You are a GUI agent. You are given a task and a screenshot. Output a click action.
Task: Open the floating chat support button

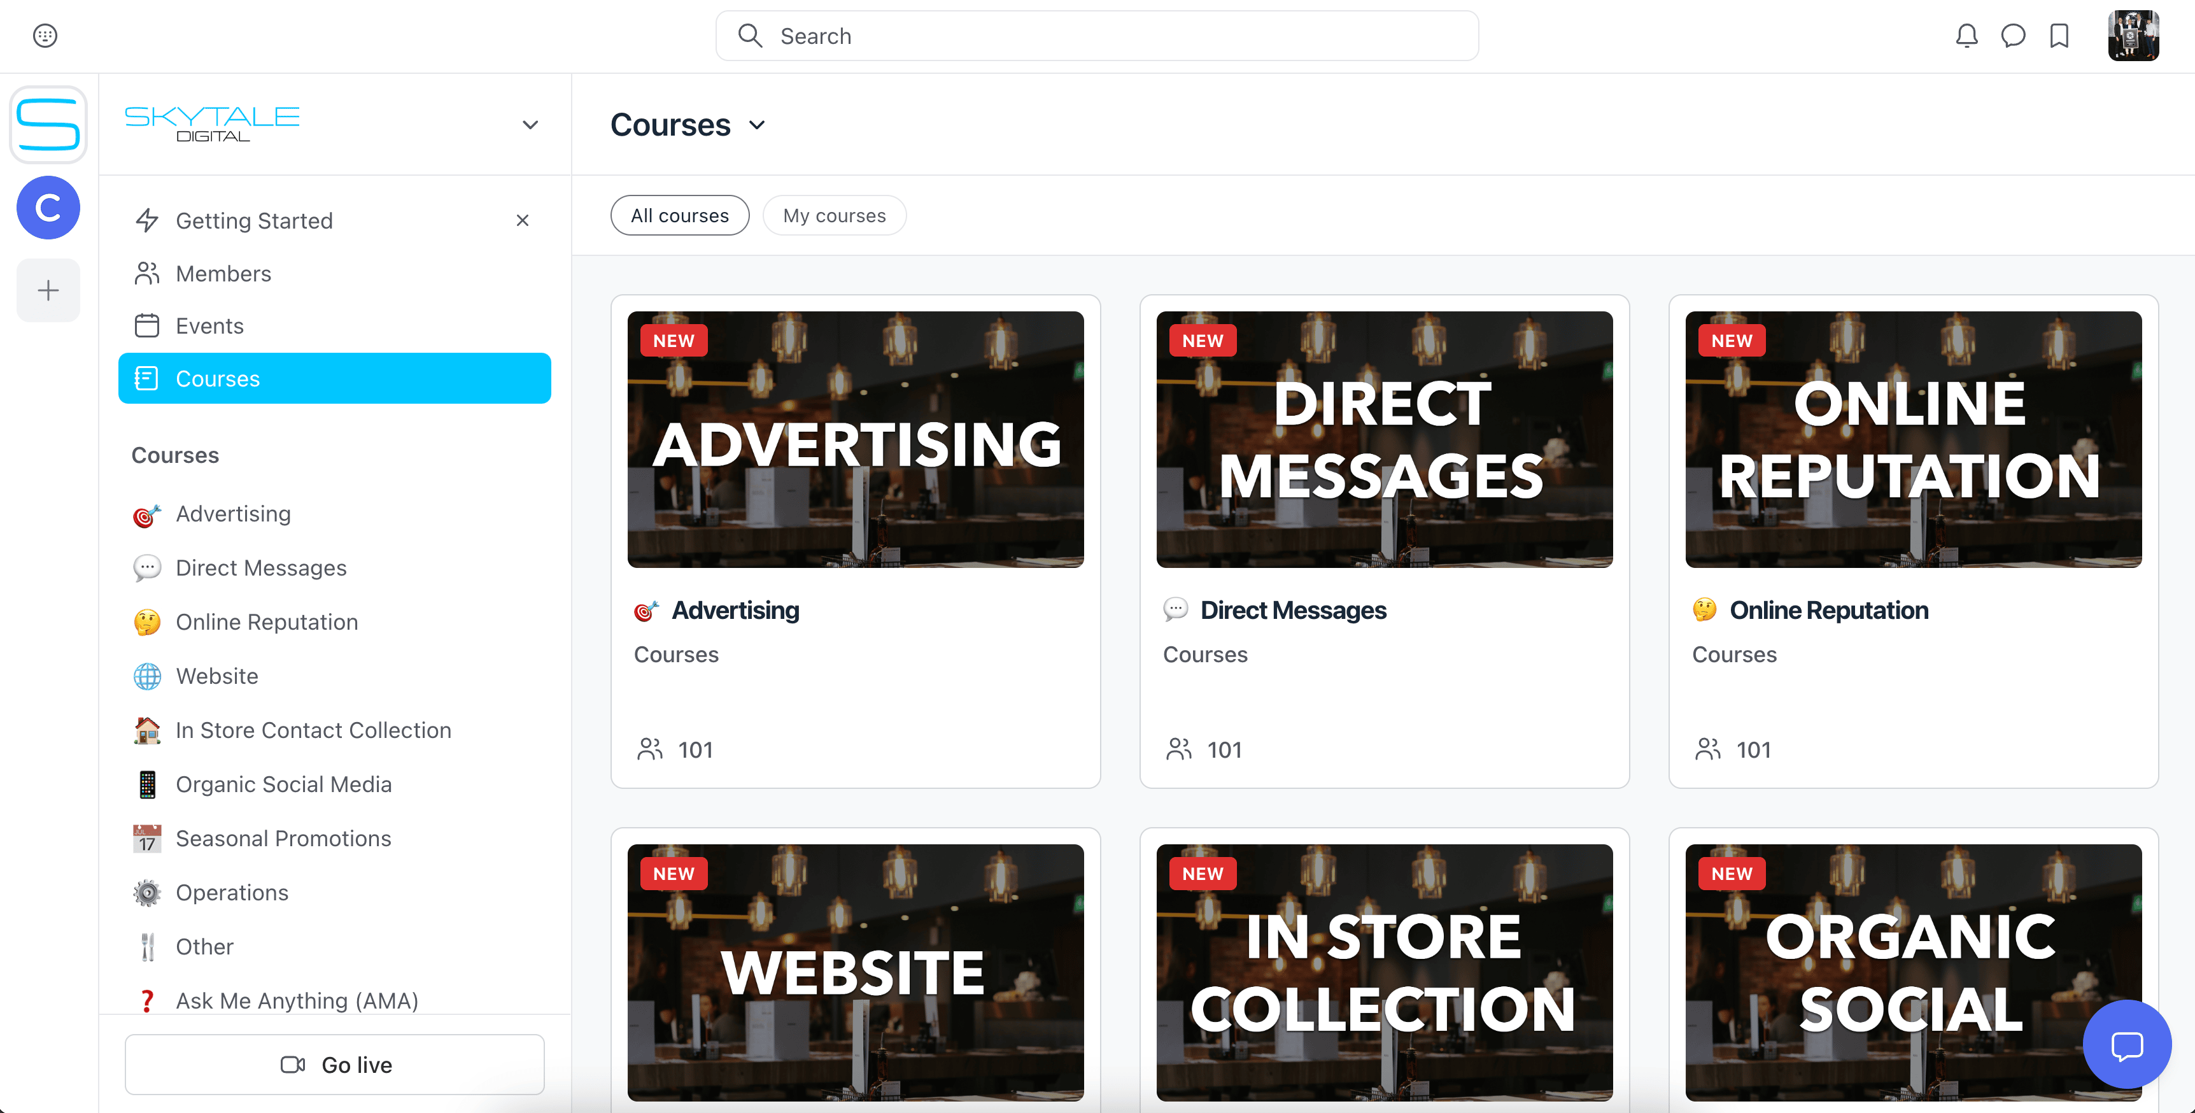[2126, 1045]
